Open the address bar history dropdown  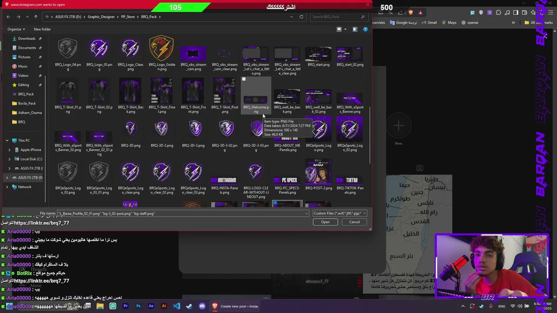click(x=292, y=17)
